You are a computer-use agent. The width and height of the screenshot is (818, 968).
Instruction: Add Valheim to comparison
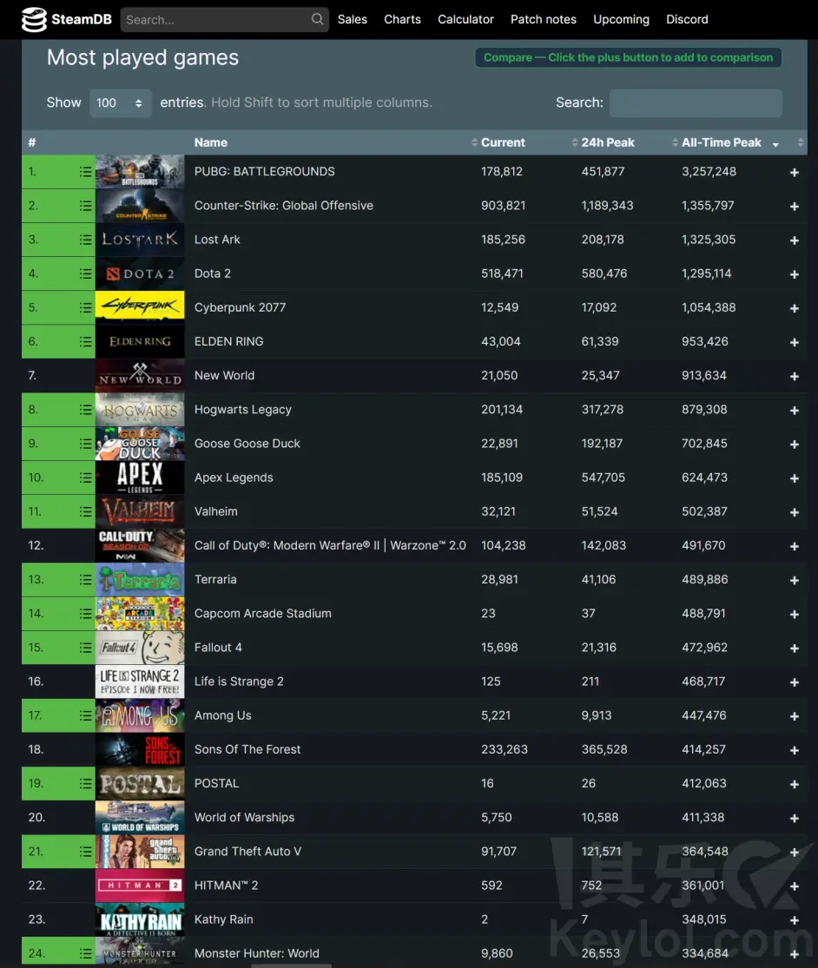coord(794,511)
